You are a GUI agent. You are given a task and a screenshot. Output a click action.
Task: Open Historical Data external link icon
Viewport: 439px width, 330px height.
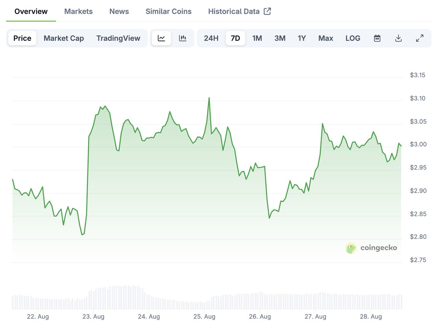pos(268,11)
